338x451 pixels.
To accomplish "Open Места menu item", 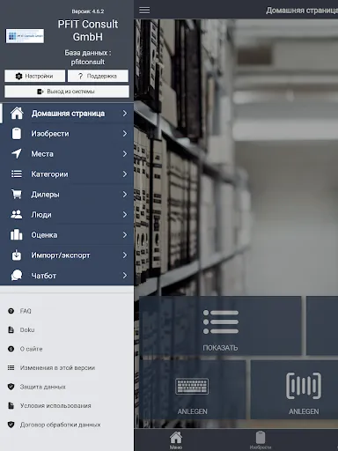I will pos(67,154).
